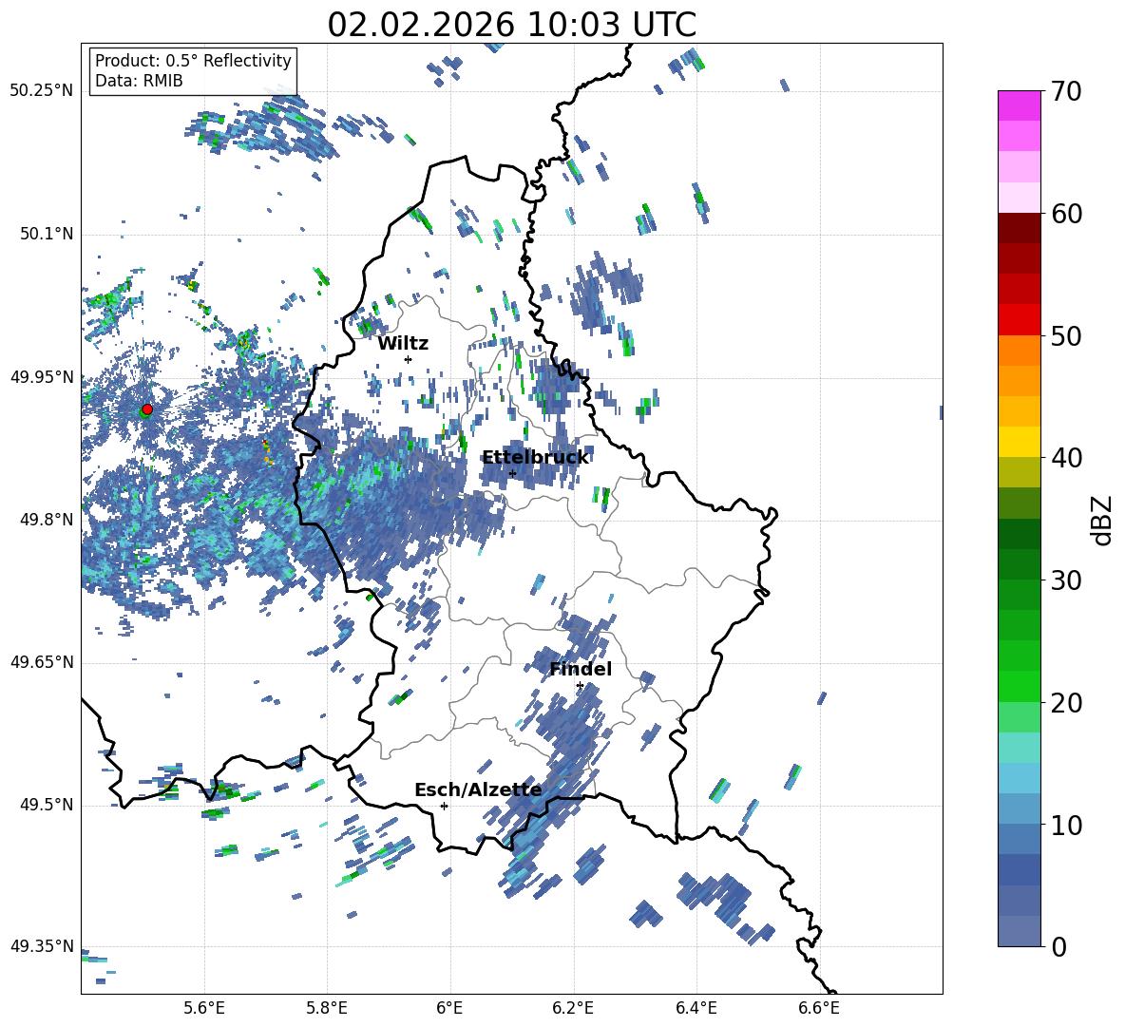
Task: Click the bright green colorbar swatch above 20
Action: [1019, 686]
